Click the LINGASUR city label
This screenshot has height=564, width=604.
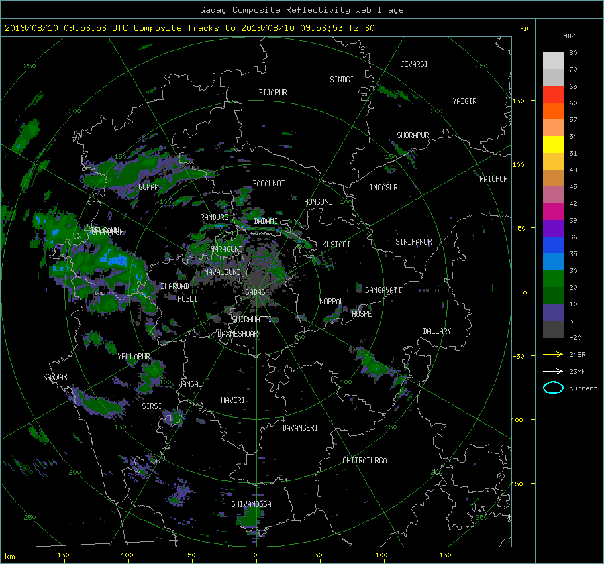381,188
